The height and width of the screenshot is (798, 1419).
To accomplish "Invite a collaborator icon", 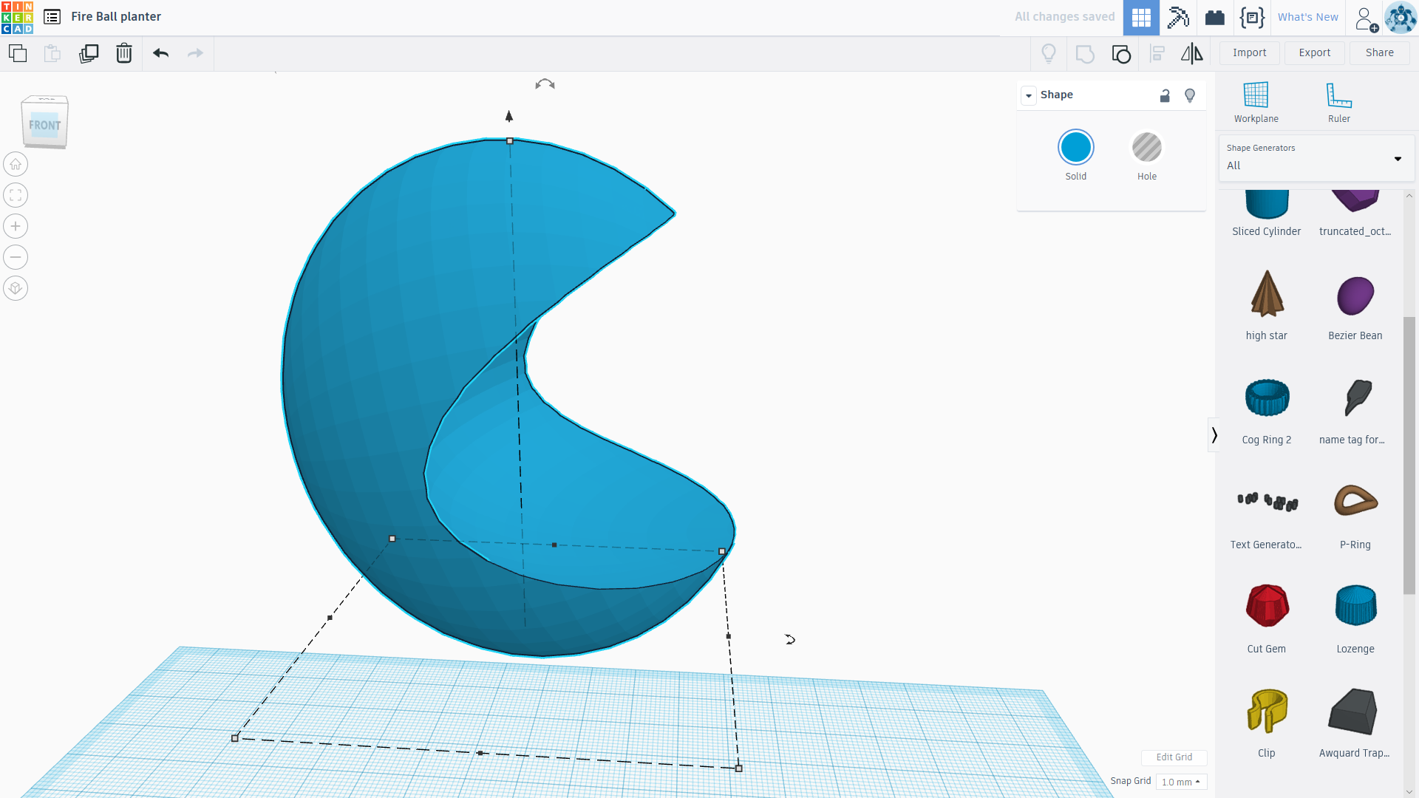I will pos(1367,18).
